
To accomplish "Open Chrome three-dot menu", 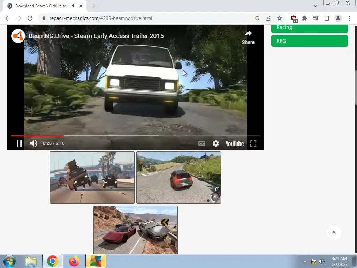I will (349, 18).
